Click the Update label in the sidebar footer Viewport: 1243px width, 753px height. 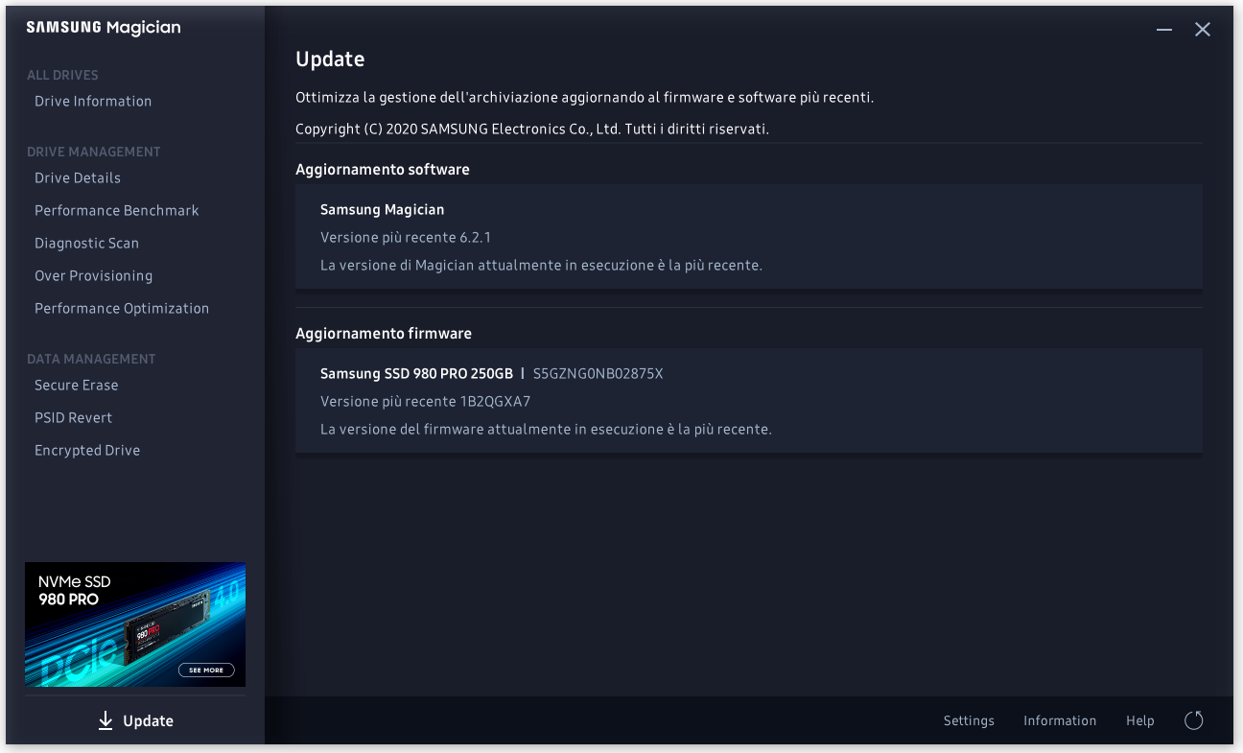149,720
